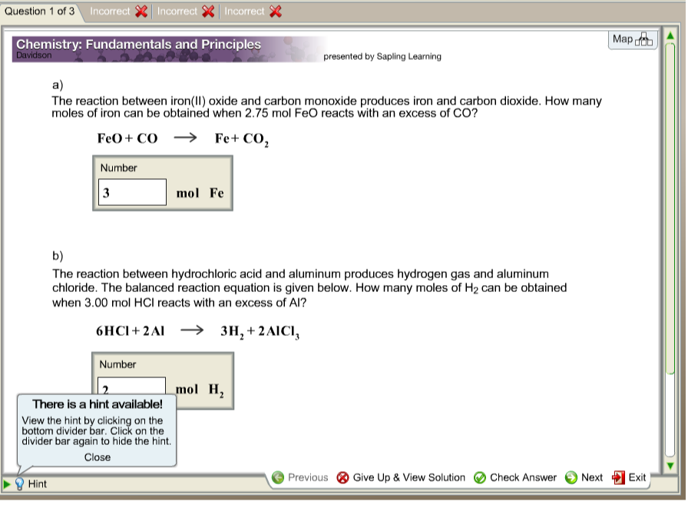
Task: Click the scroll-up arrow on right side
Action: coord(672,36)
